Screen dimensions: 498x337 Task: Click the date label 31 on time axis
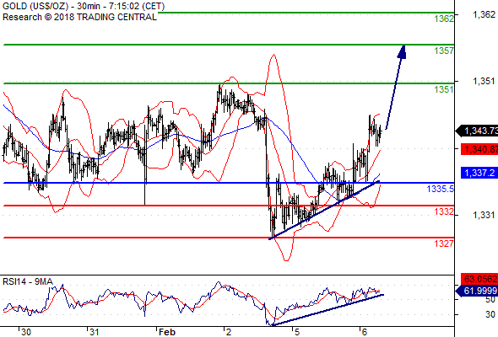click(x=94, y=332)
